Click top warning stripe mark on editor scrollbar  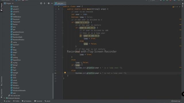click(180, 19)
